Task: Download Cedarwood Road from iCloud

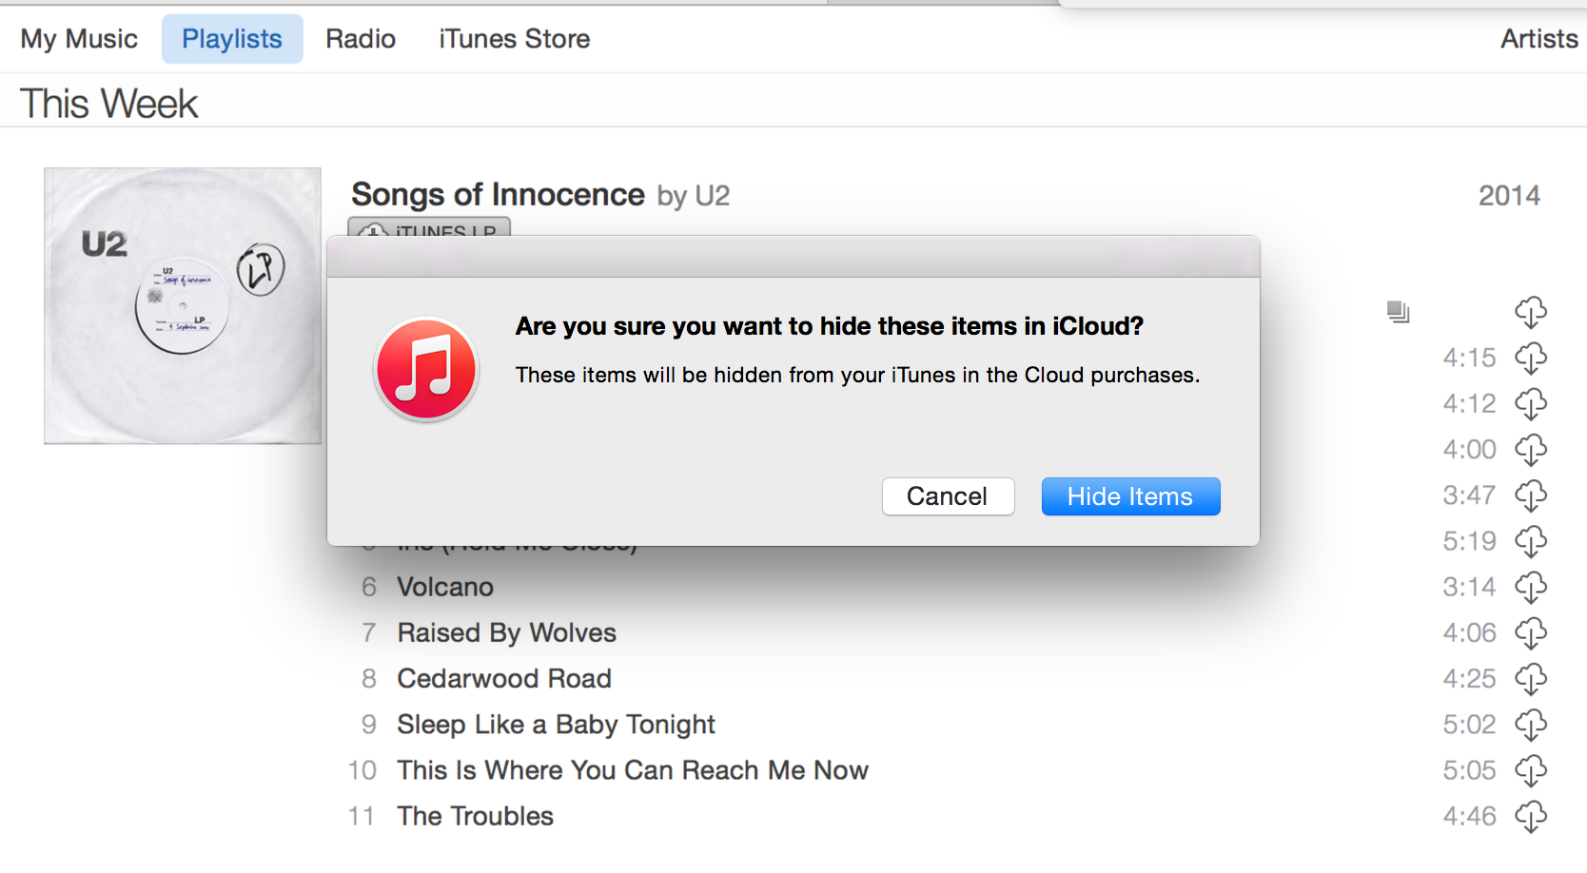Action: click(x=1530, y=679)
